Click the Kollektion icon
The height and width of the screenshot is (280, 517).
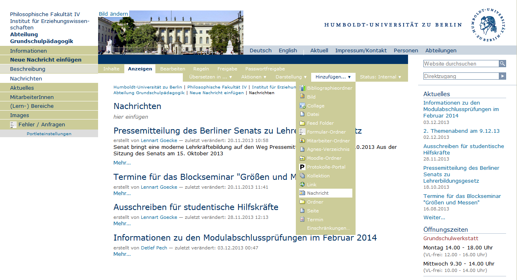click(x=302, y=176)
